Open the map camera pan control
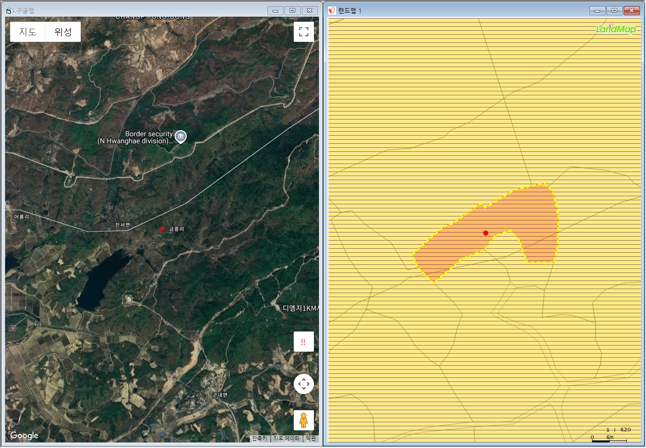 303,384
